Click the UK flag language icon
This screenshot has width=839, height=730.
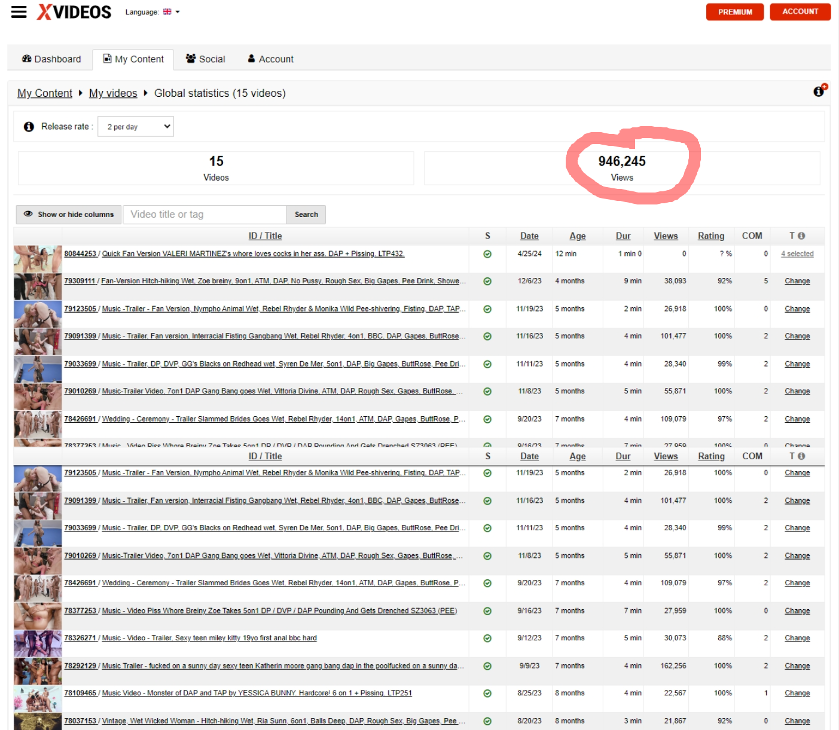[167, 12]
